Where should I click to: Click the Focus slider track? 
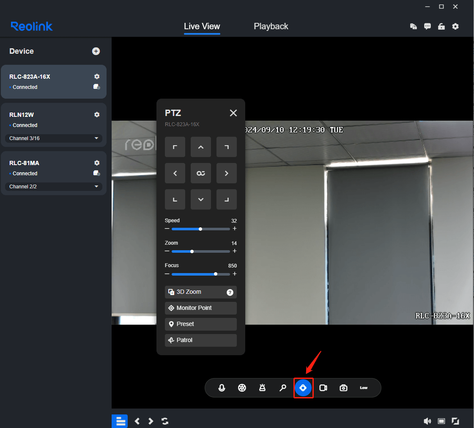201,274
